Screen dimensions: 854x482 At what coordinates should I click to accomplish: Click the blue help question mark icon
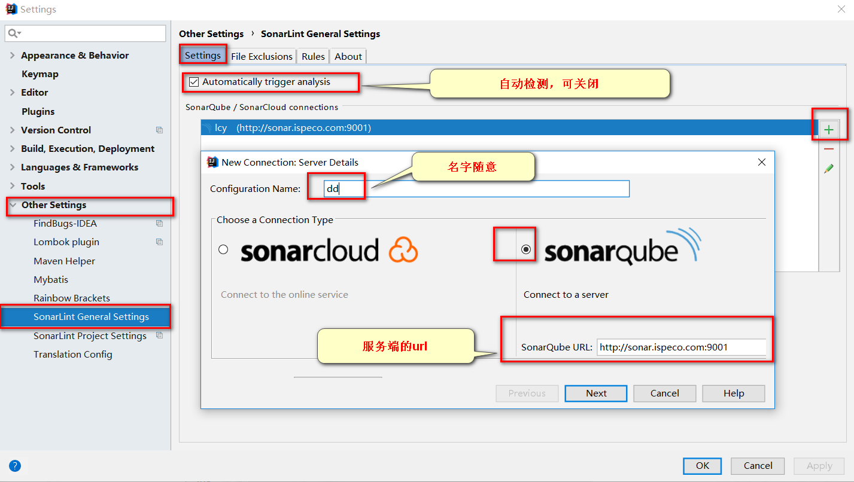coord(15,466)
